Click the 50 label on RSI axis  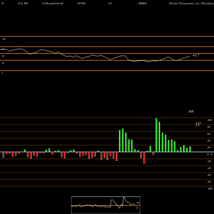pyautogui.click(x=3, y=56)
